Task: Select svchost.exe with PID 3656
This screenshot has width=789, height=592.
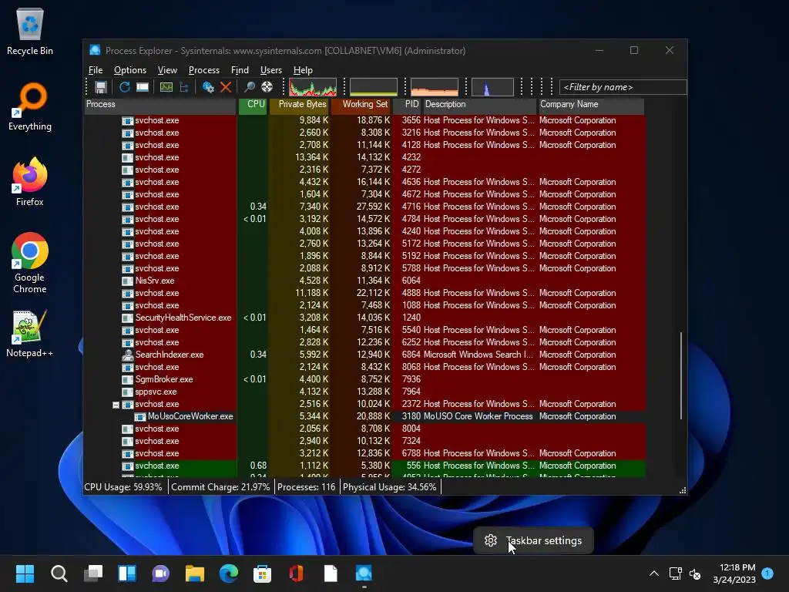Action: point(364,120)
